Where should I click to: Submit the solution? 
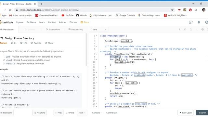(202, 113)
